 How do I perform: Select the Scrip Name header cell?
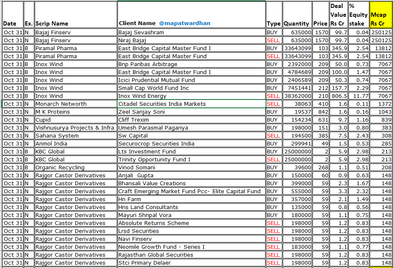coord(76,15)
